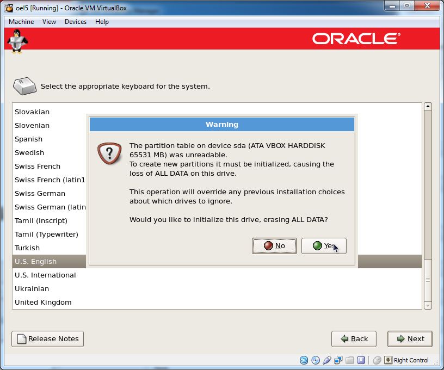Select U.S. International keyboard layout
Screen dimensions: 444x370
[x=217, y=275]
